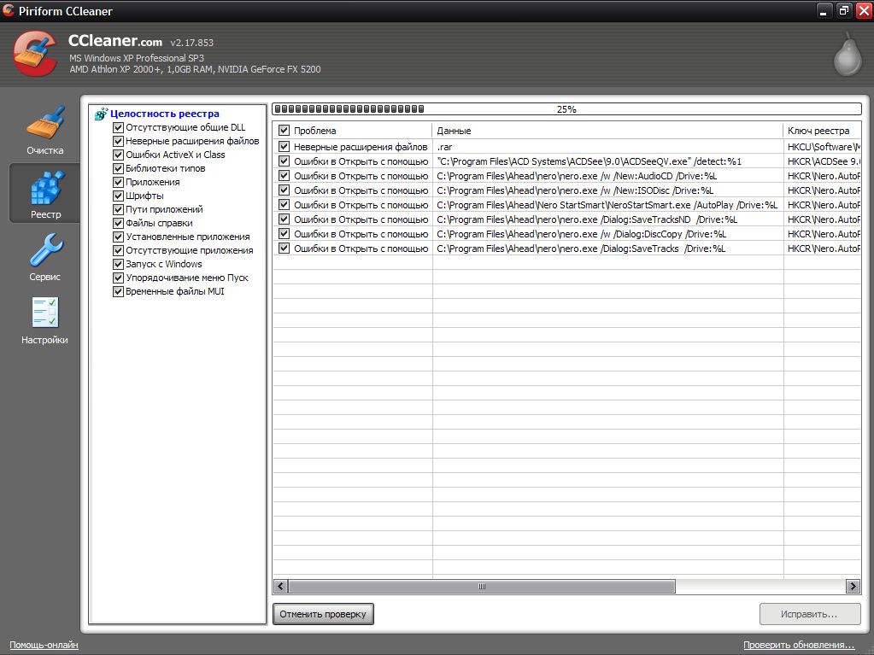Toggle the Шрифты checkbox
Screen dimensions: 874x655
point(119,196)
